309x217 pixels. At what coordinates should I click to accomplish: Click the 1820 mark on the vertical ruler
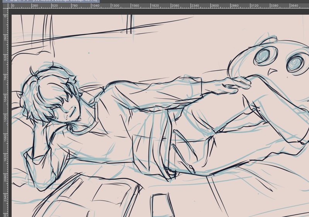point(5,158)
